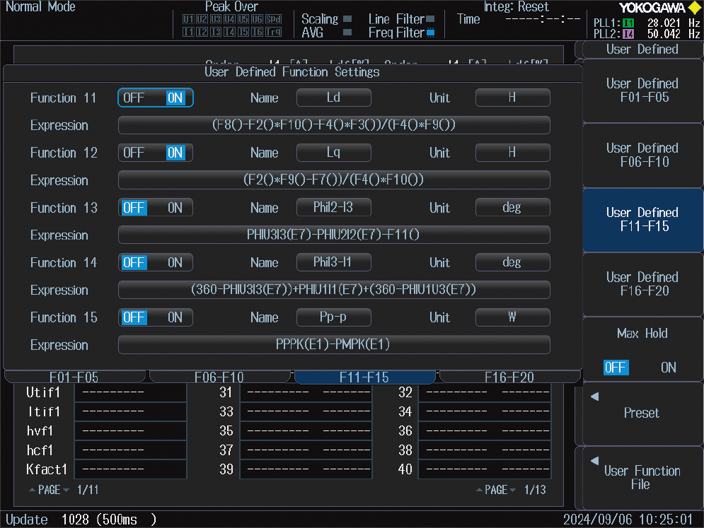704x528 pixels.
Task: Click the Utif1 measurement row label
Action: coord(43,392)
